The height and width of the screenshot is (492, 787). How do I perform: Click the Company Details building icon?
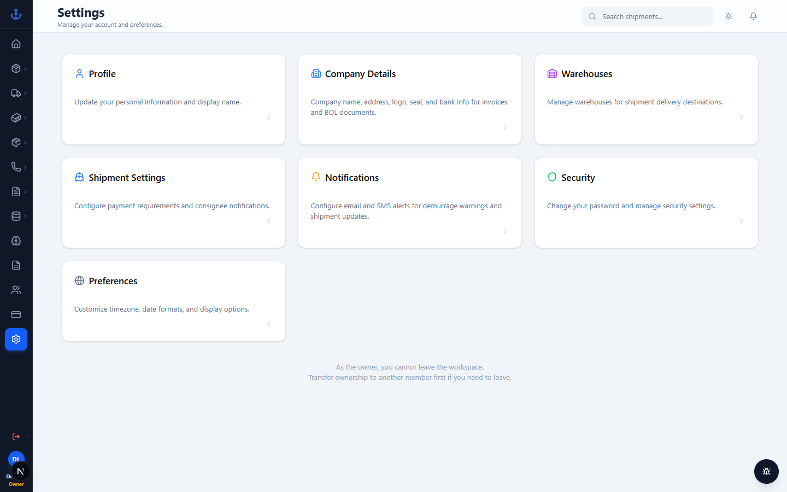click(x=316, y=73)
